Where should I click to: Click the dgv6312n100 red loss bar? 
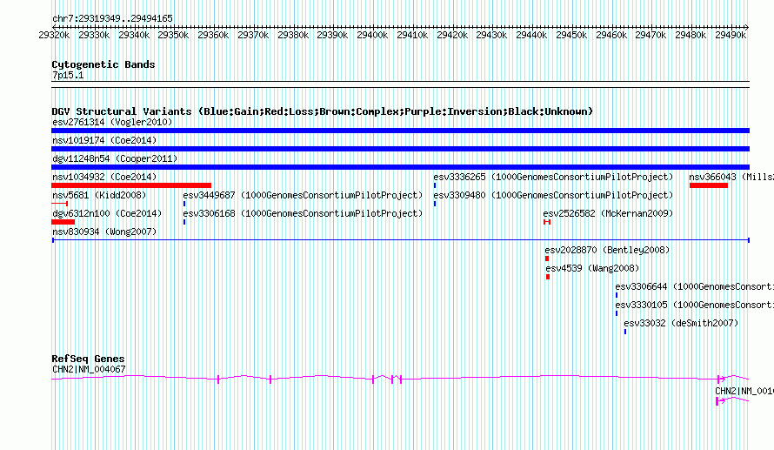63,222
